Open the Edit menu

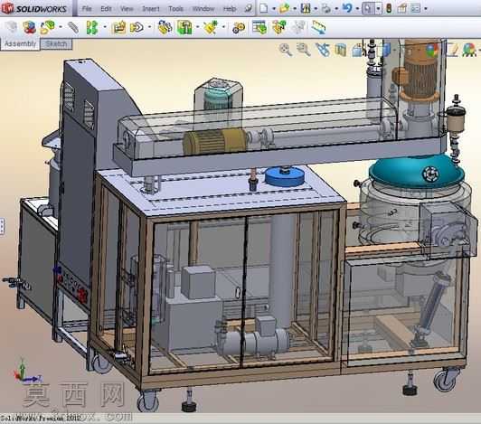(x=106, y=9)
